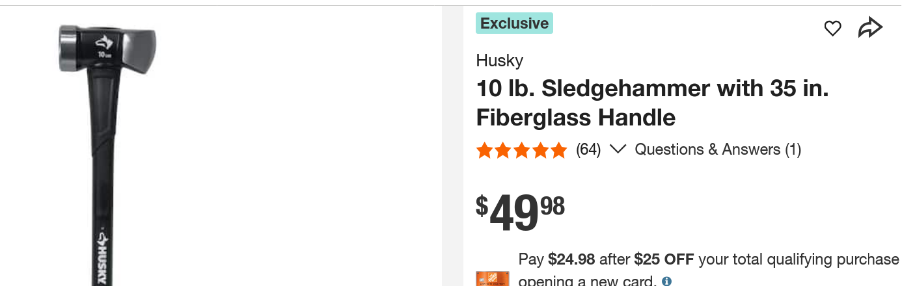Click the $49.98 price
Image resolution: width=902 pixels, height=286 pixels.
pos(520,212)
